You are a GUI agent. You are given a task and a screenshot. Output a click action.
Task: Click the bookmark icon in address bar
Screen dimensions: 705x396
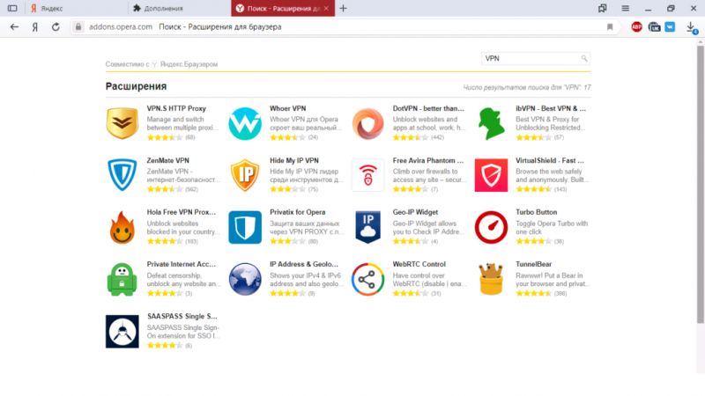[x=610, y=27]
